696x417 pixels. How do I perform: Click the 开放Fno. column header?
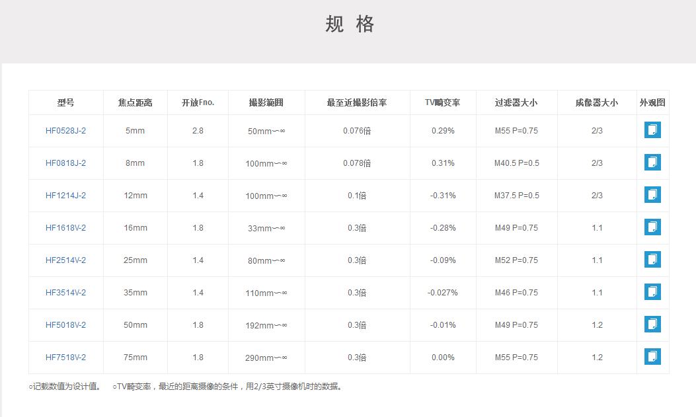point(198,103)
